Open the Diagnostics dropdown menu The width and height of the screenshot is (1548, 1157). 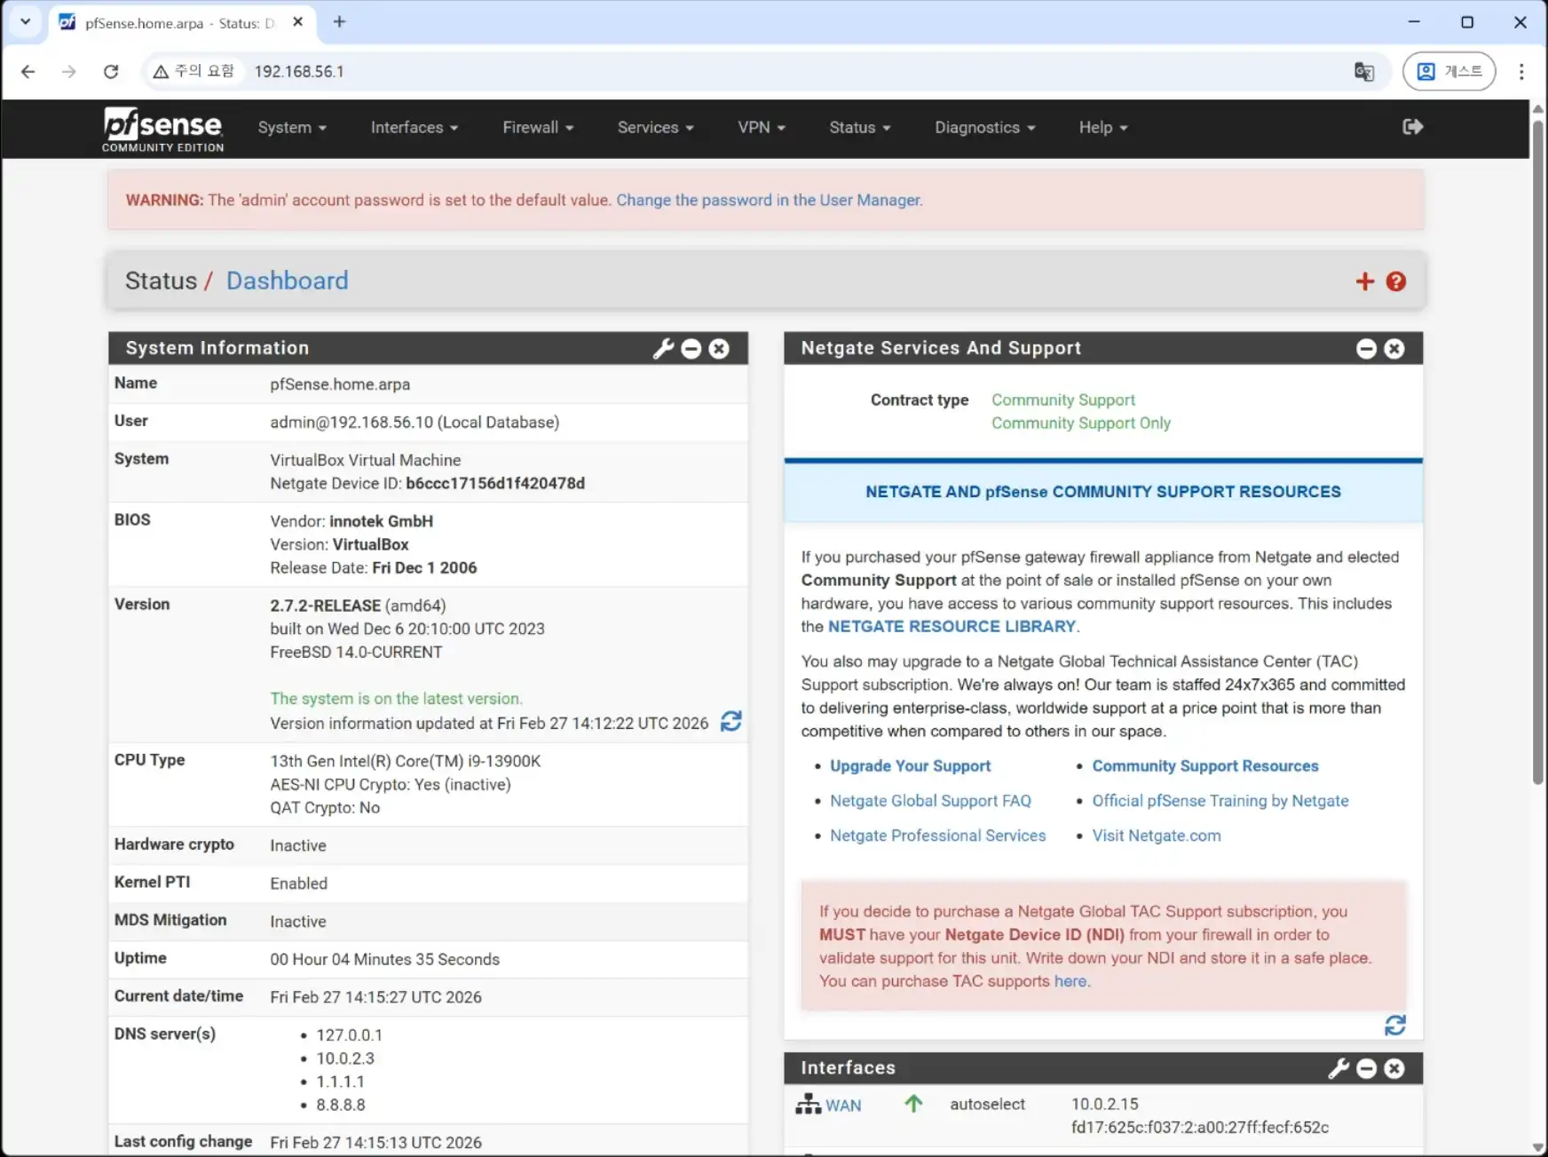click(x=984, y=128)
